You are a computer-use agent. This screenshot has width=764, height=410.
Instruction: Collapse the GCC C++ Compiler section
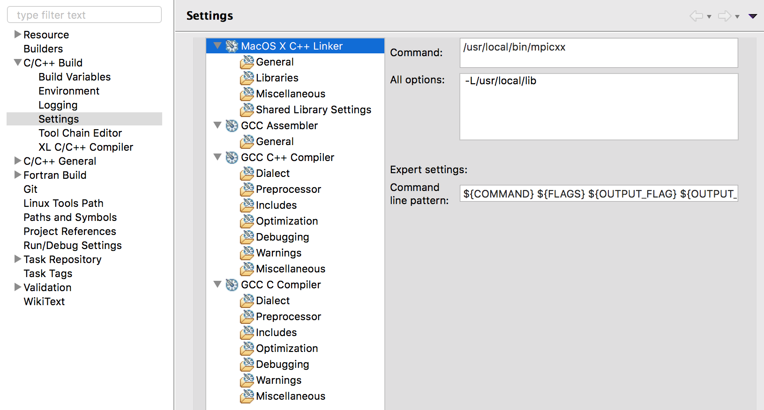tap(217, 157)
